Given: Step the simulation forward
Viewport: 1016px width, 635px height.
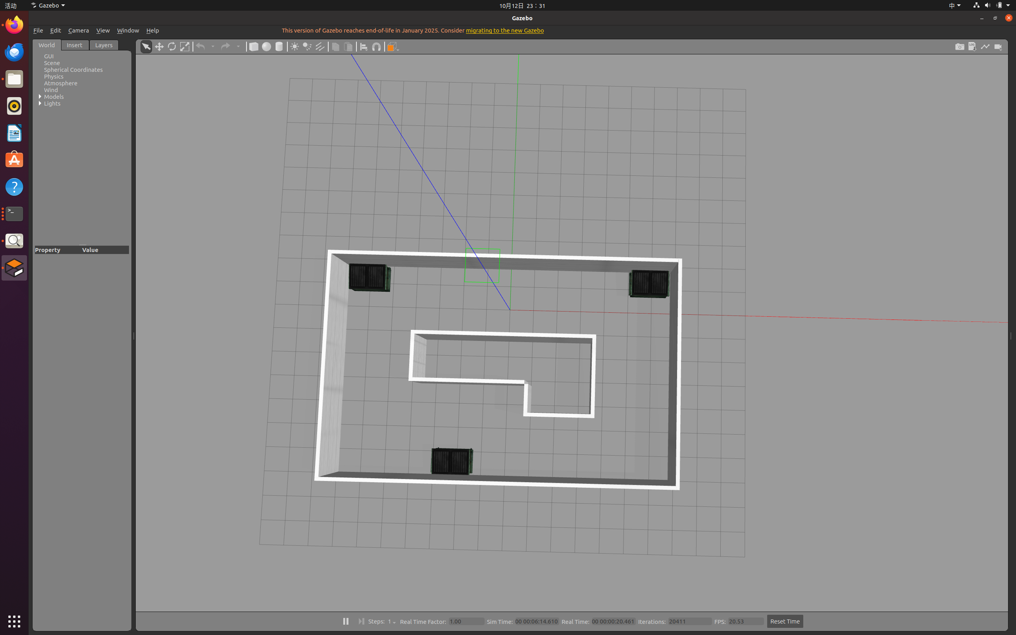Looking at the screenshot, I should tap(361, 621).
